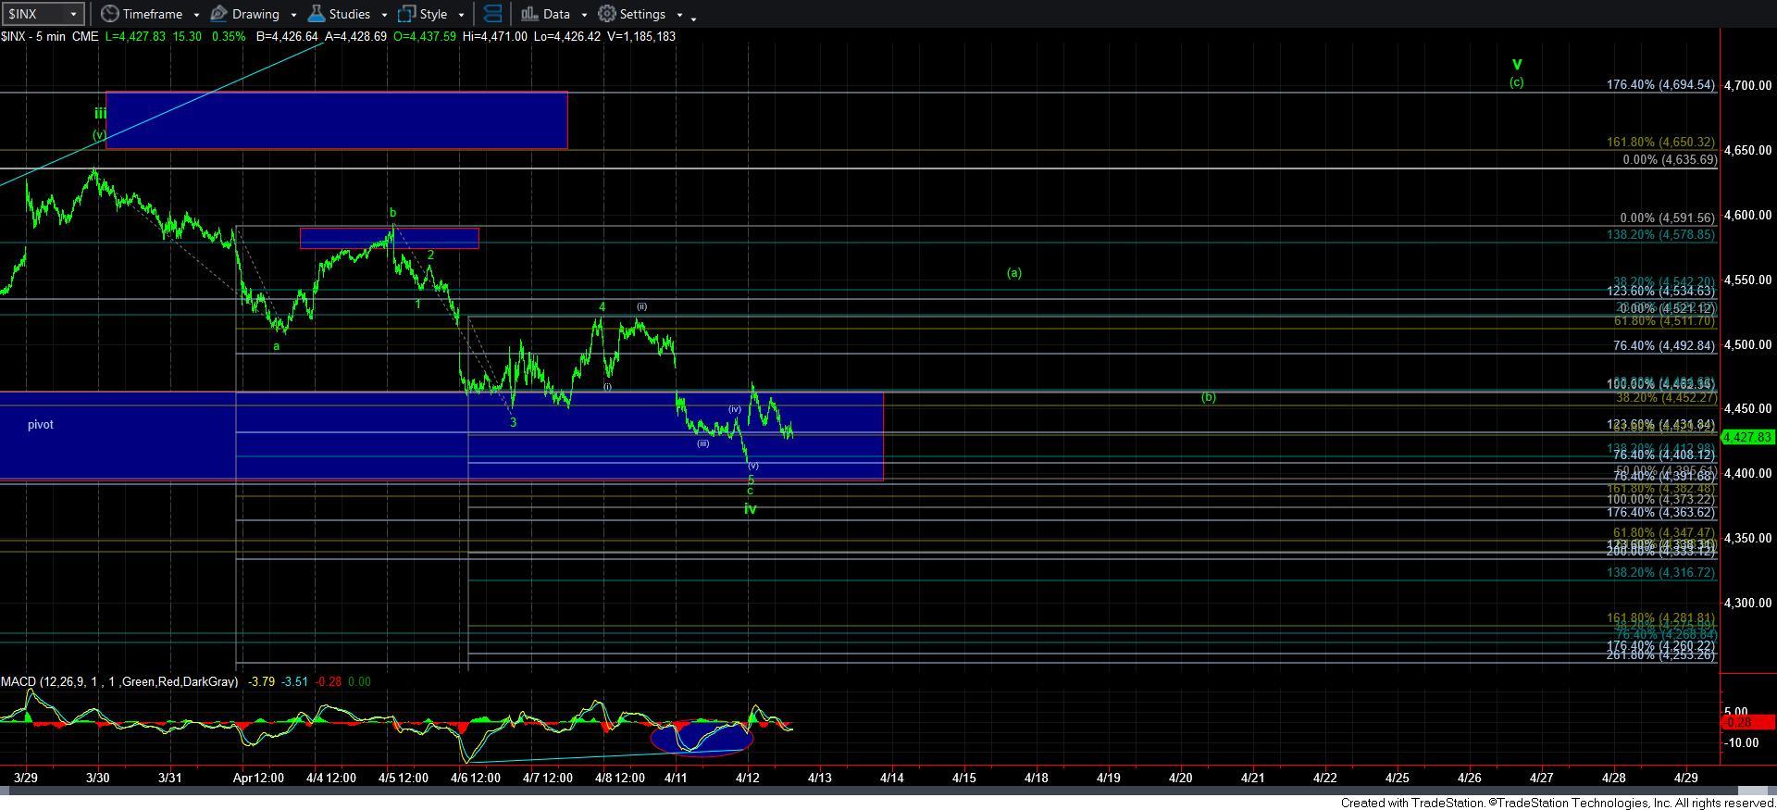The image size is (1777, 810).
Task: Click the red MACD value tag -0.28
Action: (x=1748, y=722)
